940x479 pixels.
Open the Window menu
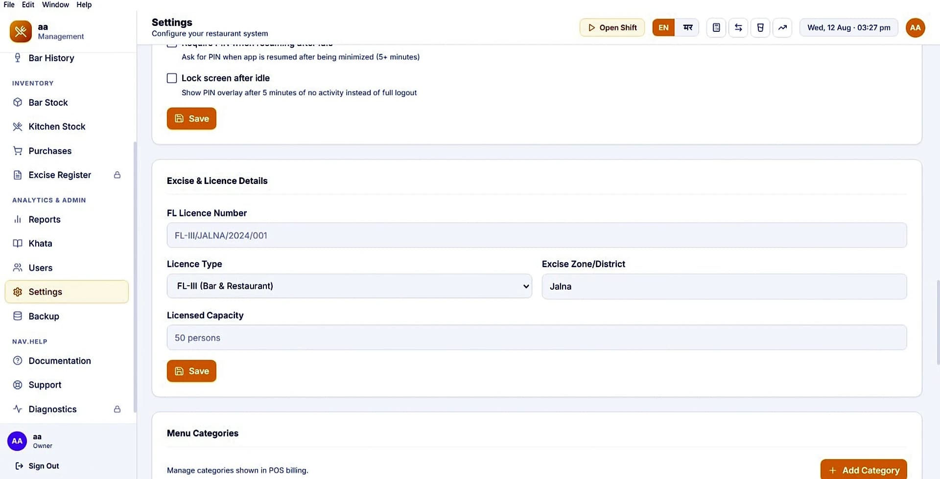[x=55, y=4]
